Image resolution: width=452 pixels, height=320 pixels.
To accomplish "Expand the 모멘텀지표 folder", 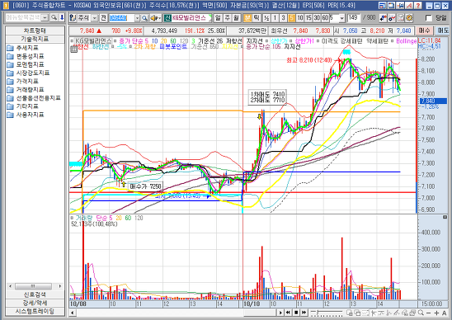I will pos(26,64).
